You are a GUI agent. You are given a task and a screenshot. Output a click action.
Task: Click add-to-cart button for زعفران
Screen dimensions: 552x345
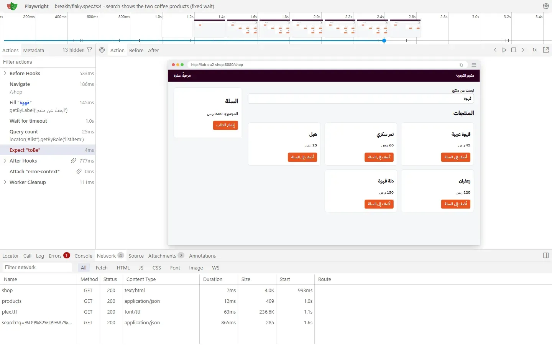click(x=456, y=204)
